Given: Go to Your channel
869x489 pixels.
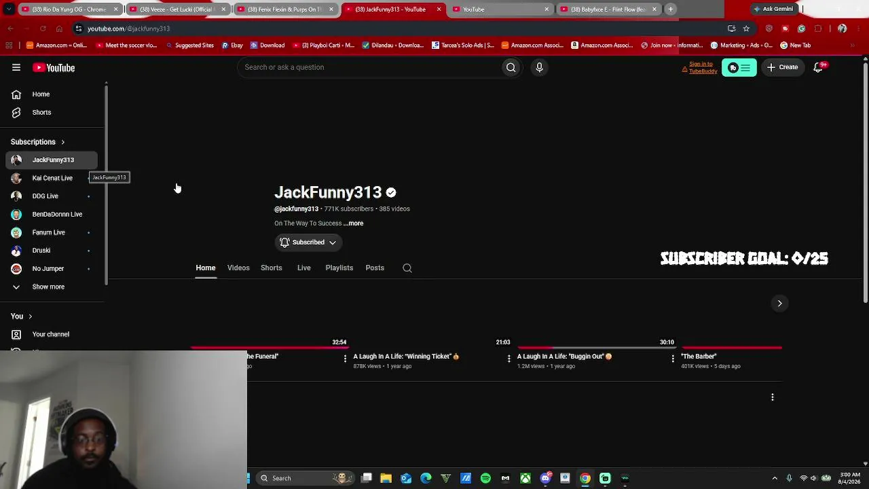Looking at the screenshot, I should tap(51, 334).
